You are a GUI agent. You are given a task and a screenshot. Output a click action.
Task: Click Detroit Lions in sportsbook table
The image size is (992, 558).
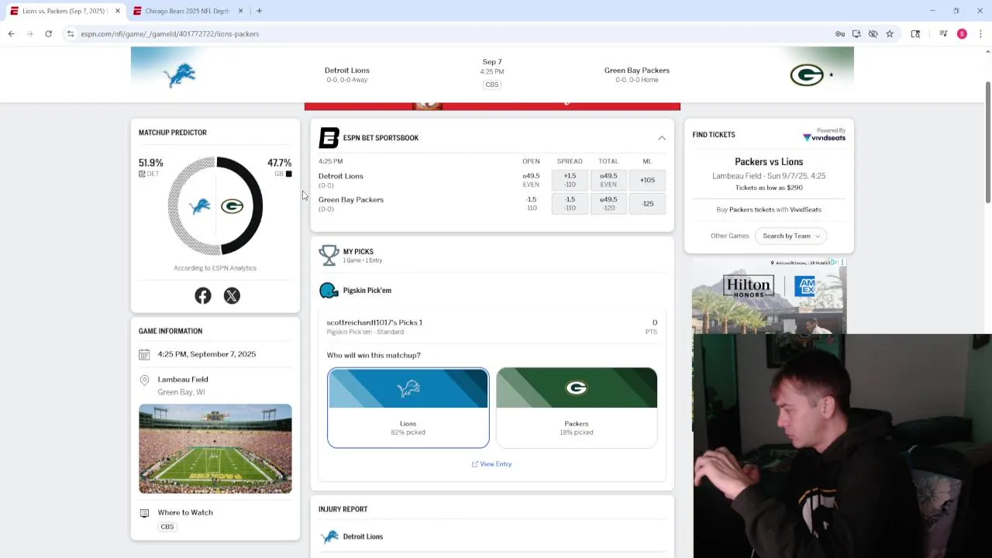click(x=340, y=176)
